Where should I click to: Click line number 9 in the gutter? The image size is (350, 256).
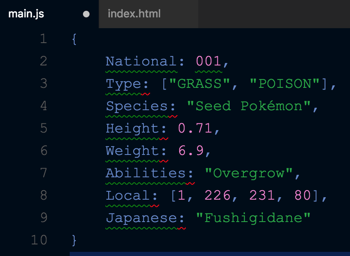tap(44, 217)
